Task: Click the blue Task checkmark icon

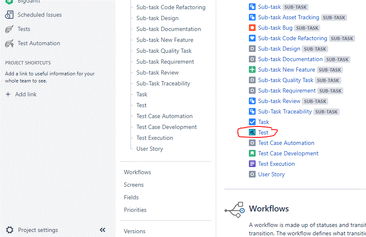Action: [x=252, y=122]
